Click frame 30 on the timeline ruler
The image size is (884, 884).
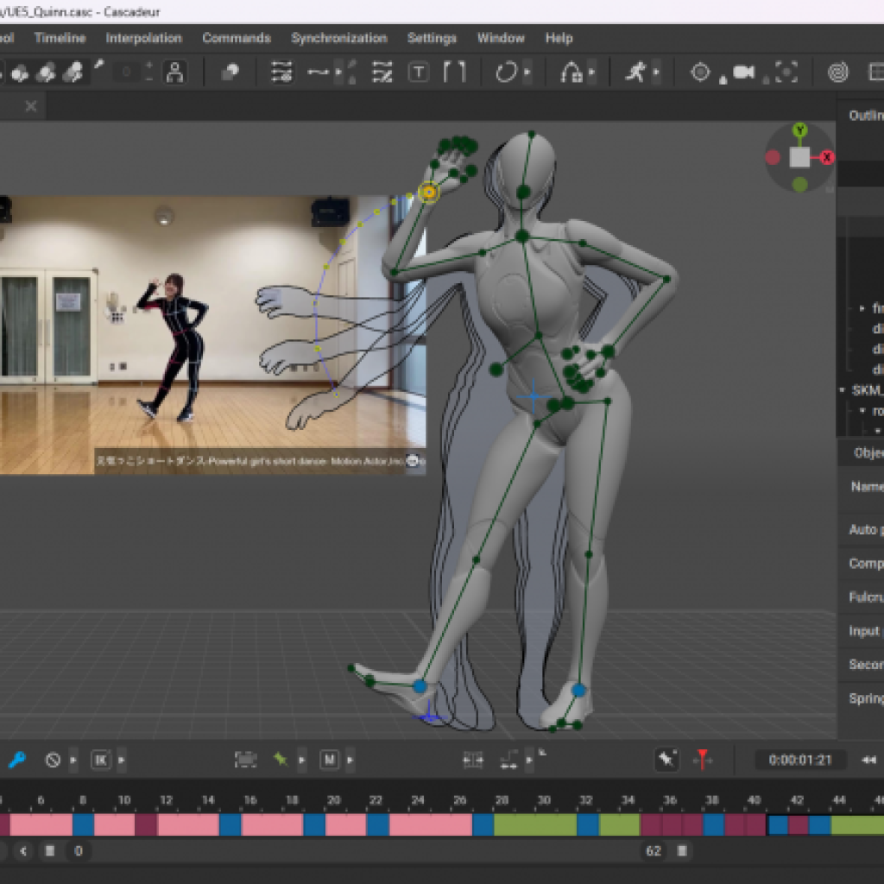click(x=544, y=800)
